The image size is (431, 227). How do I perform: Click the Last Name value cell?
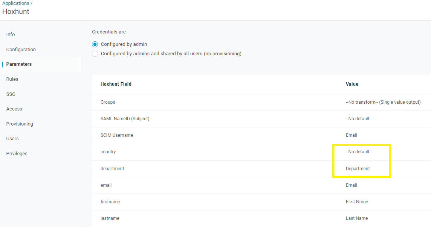(357, 218)
